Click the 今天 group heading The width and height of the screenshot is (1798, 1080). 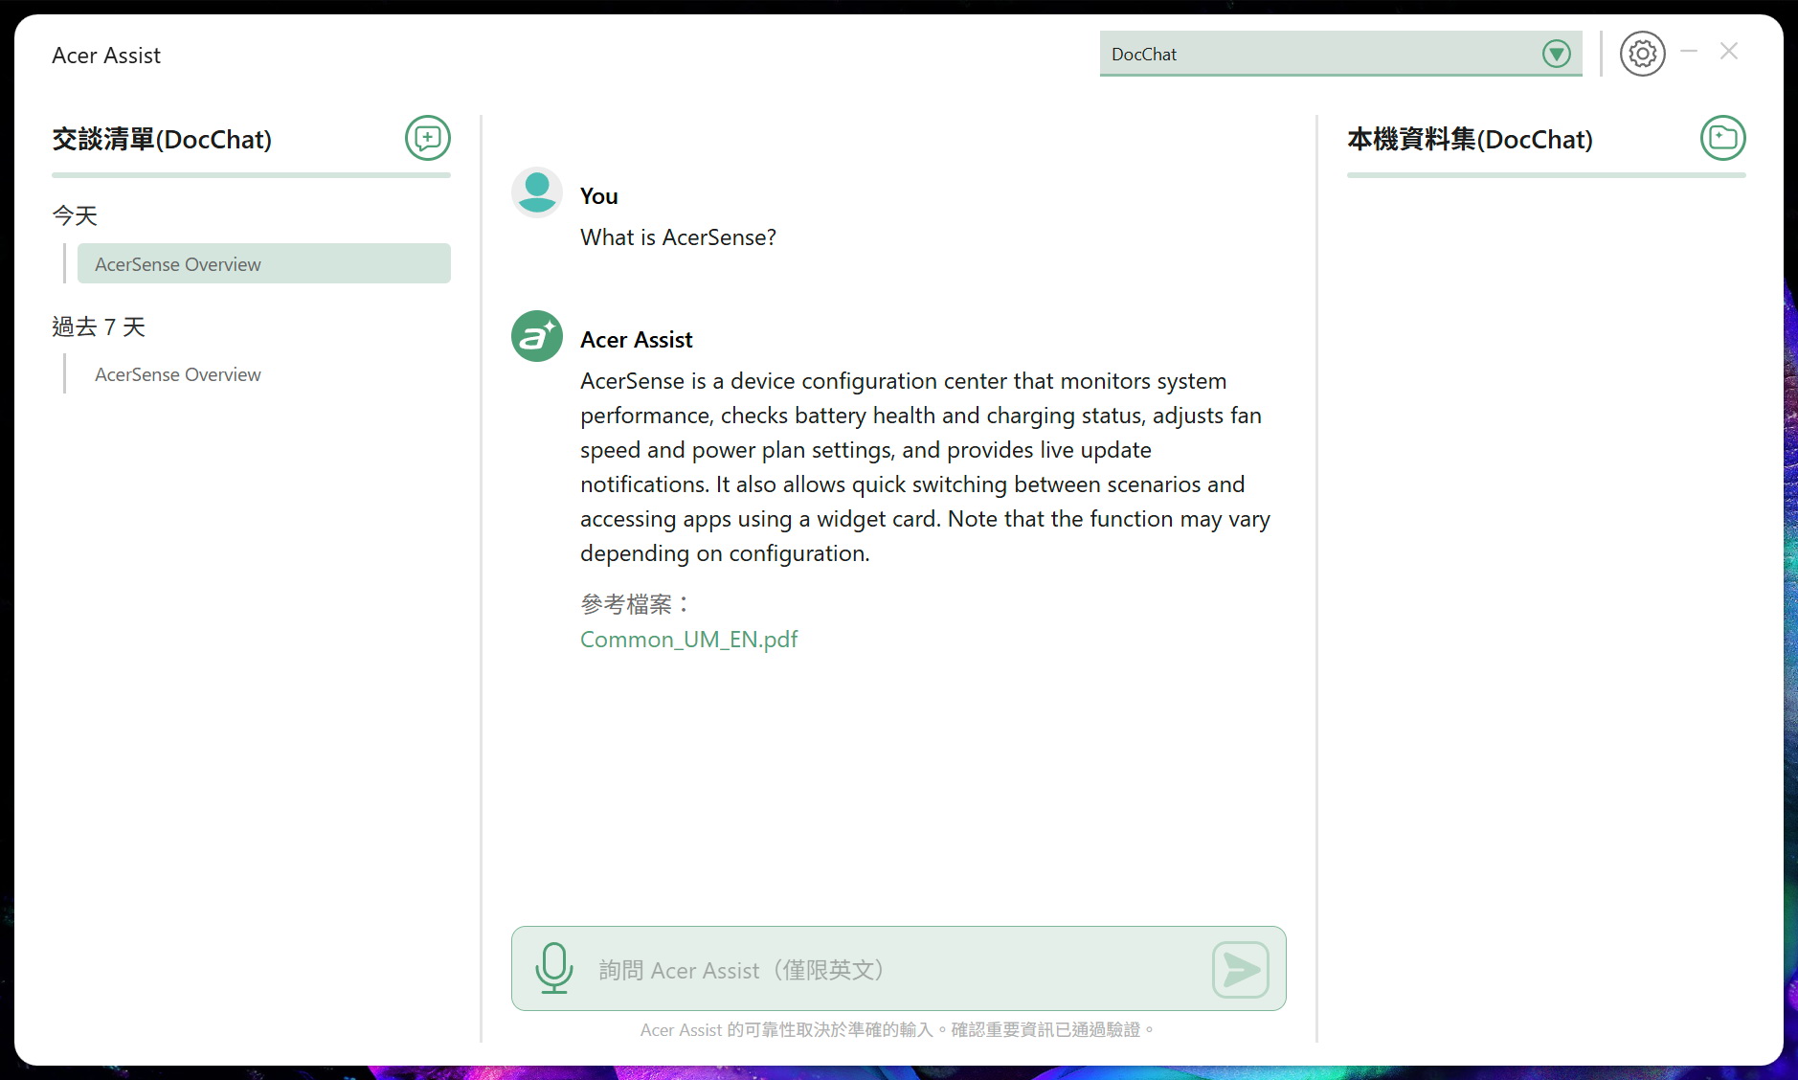coord(75,216)
